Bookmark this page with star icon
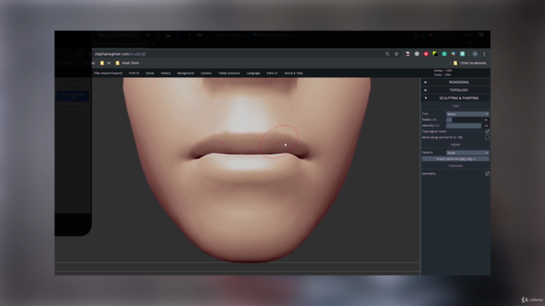This screenshot has height=306, width=545. 396,54
